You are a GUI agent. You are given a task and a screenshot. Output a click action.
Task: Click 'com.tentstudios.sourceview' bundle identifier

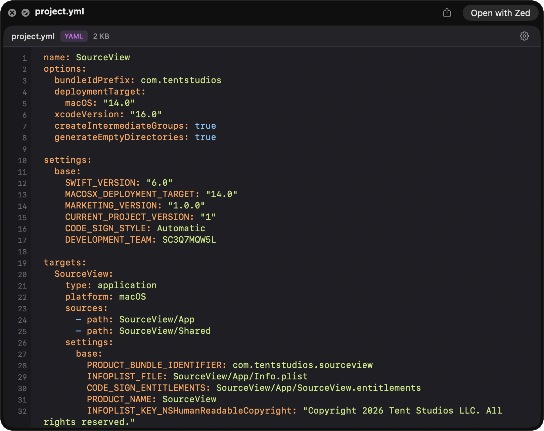[303, 365]
